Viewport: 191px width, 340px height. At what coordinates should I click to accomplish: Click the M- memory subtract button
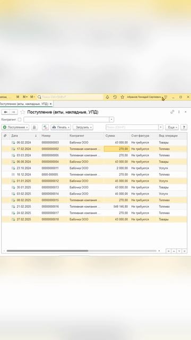tap(32, 97)
